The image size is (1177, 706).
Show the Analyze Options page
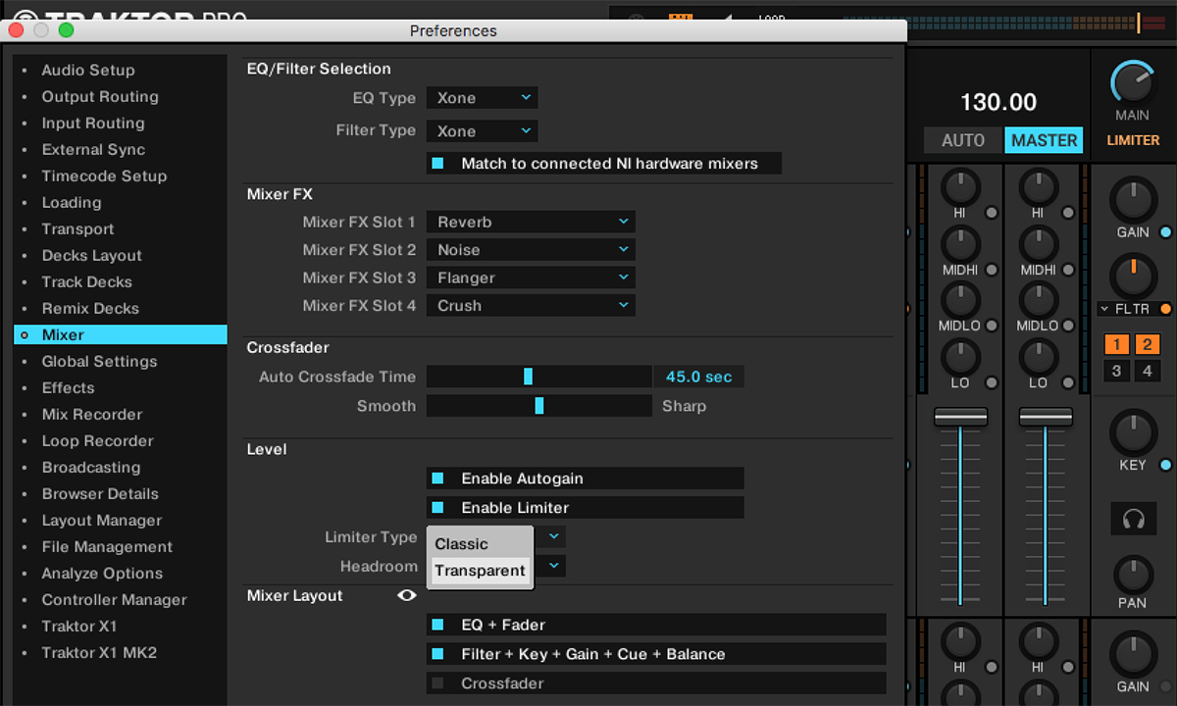pyautogui.click(x=102, y=574)
